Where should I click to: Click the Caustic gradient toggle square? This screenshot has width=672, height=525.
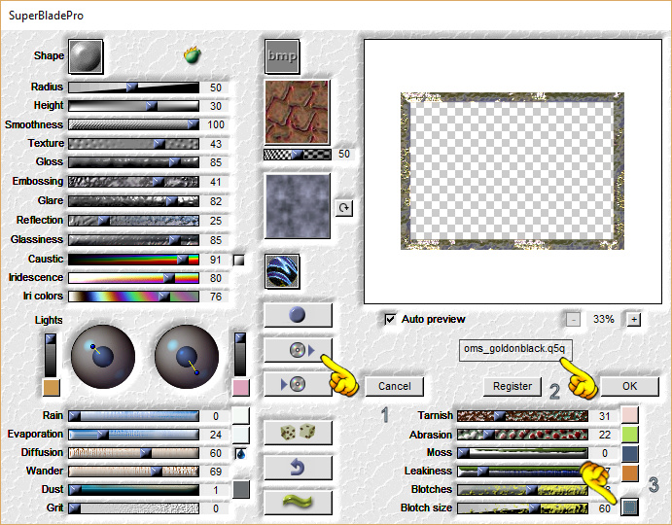coord(238,261)
